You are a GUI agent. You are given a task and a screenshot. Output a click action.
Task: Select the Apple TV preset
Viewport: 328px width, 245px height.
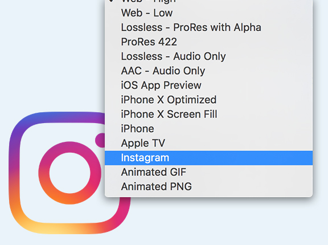208,143
